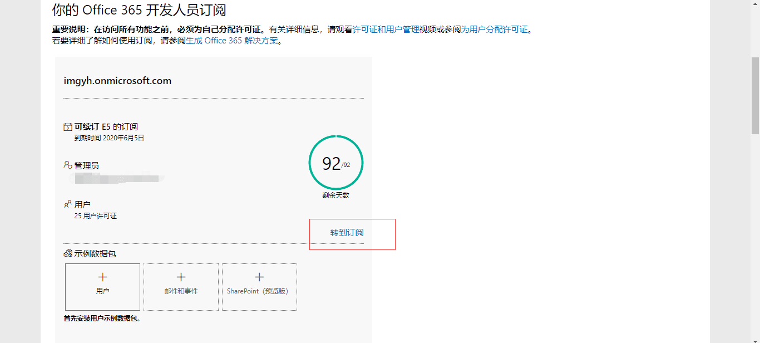This screenshot has height=343, width=760.
Task: Click the administrator icon beside 管理员
Action: click(x=68, y=165)
